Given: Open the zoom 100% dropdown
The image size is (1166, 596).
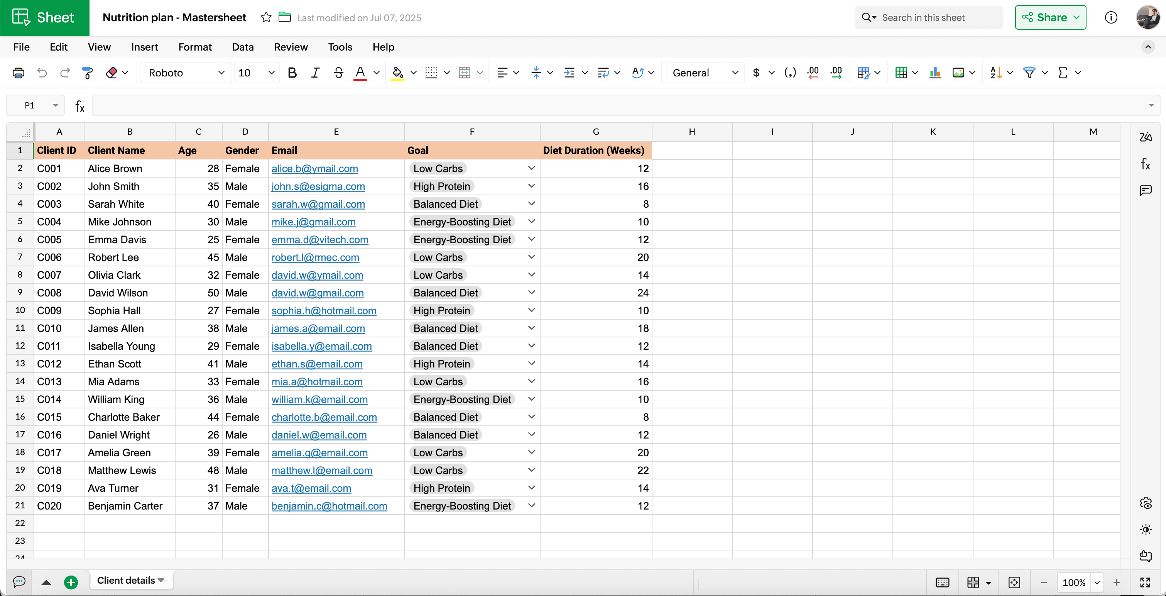Looking at the screenshot, I should click(x=1096, y=582).
